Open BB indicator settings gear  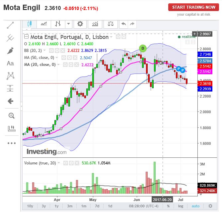(x=57, y=51)
